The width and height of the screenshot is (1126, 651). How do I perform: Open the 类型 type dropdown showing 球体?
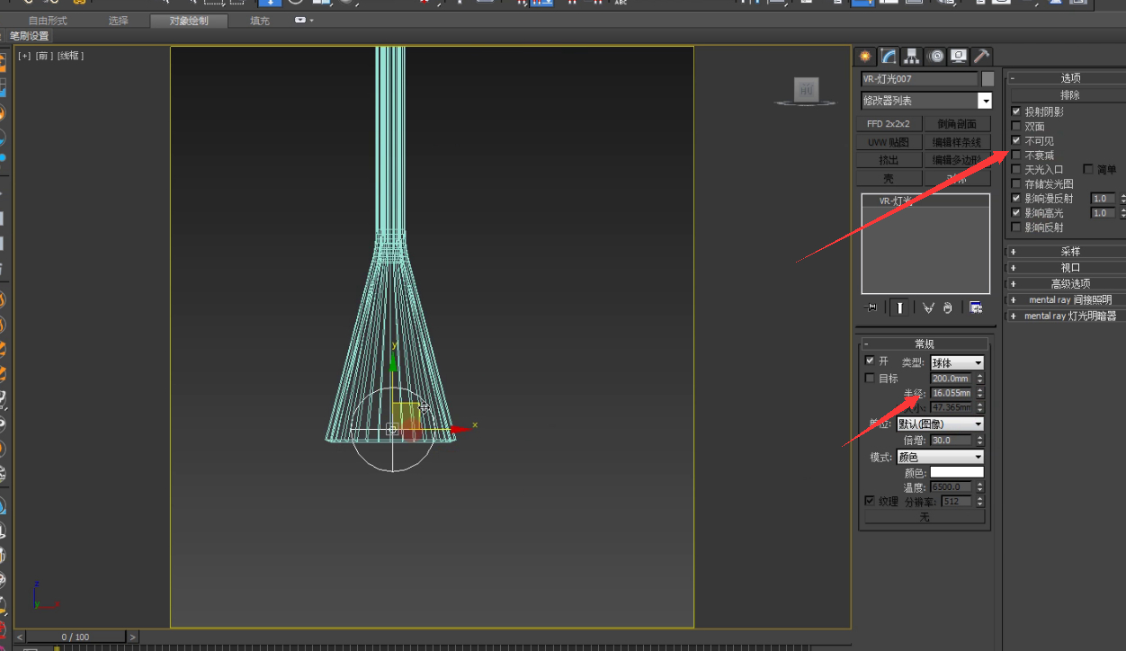[x=957, y=363]
